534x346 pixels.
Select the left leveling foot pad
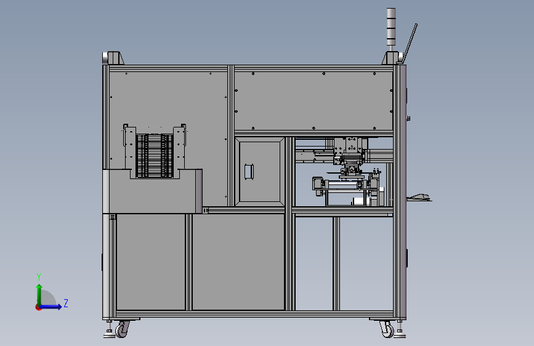tap(109, 334)
